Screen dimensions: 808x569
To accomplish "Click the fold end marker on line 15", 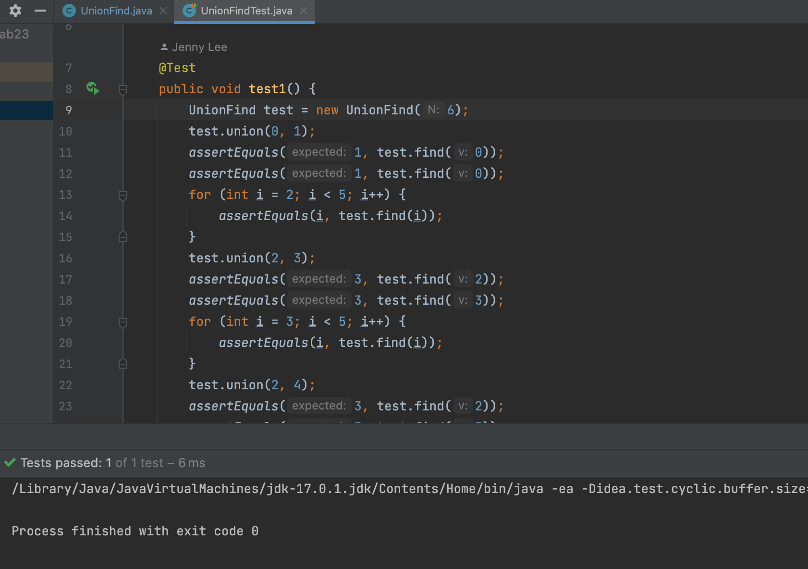I will click(x=123, y=237).
